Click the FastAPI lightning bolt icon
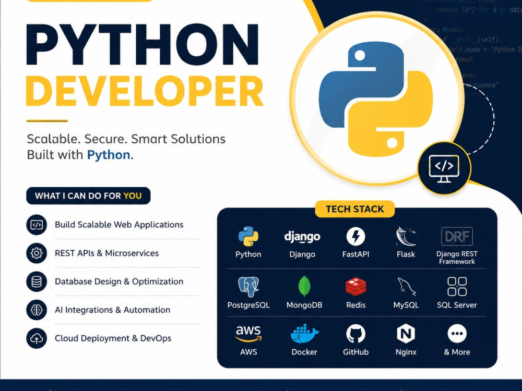 click(355, 236)
